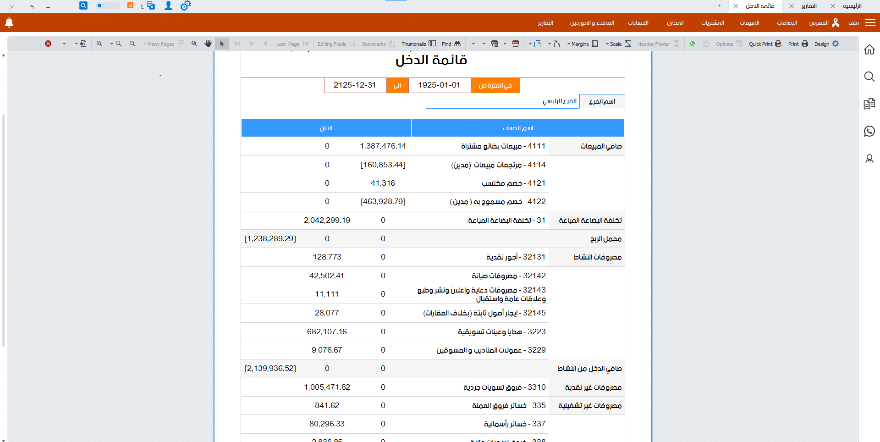This screenshot has width=880, height=442.
Task: Click the Quick Print button
Action: [761, 44]
